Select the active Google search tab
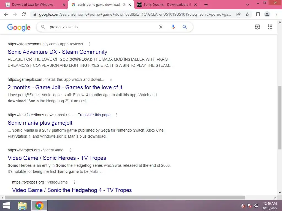Screen dimensions: 282x211 (101, 5)
